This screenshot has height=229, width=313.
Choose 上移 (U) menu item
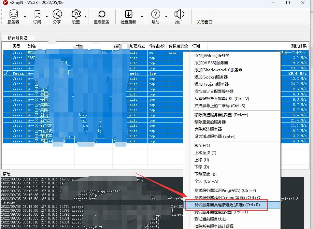click(x=202, y=160)
